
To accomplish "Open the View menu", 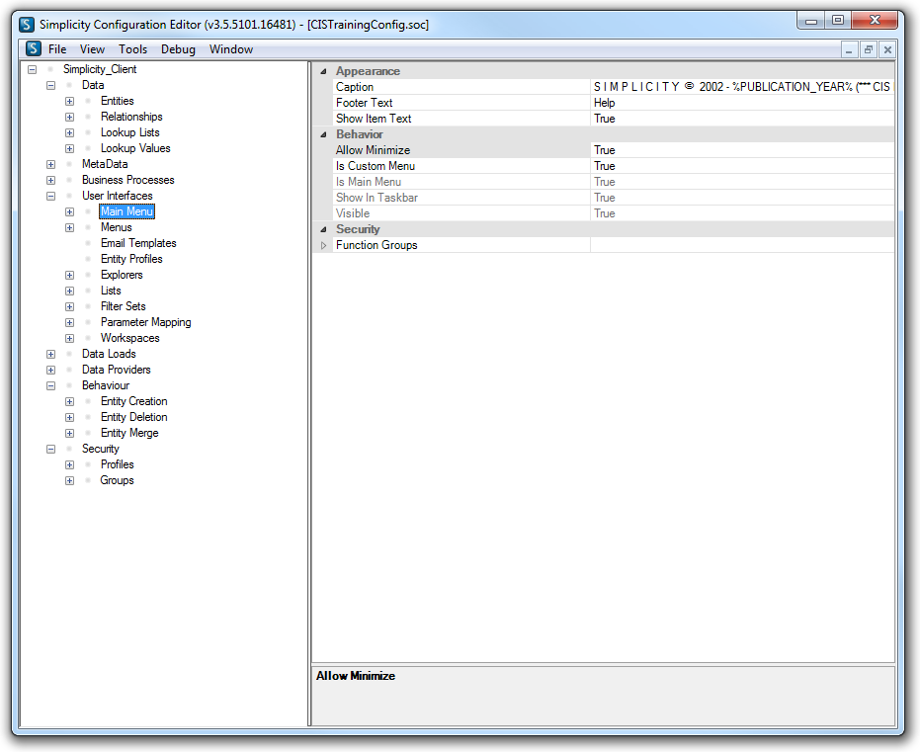I will click(92, 49).
